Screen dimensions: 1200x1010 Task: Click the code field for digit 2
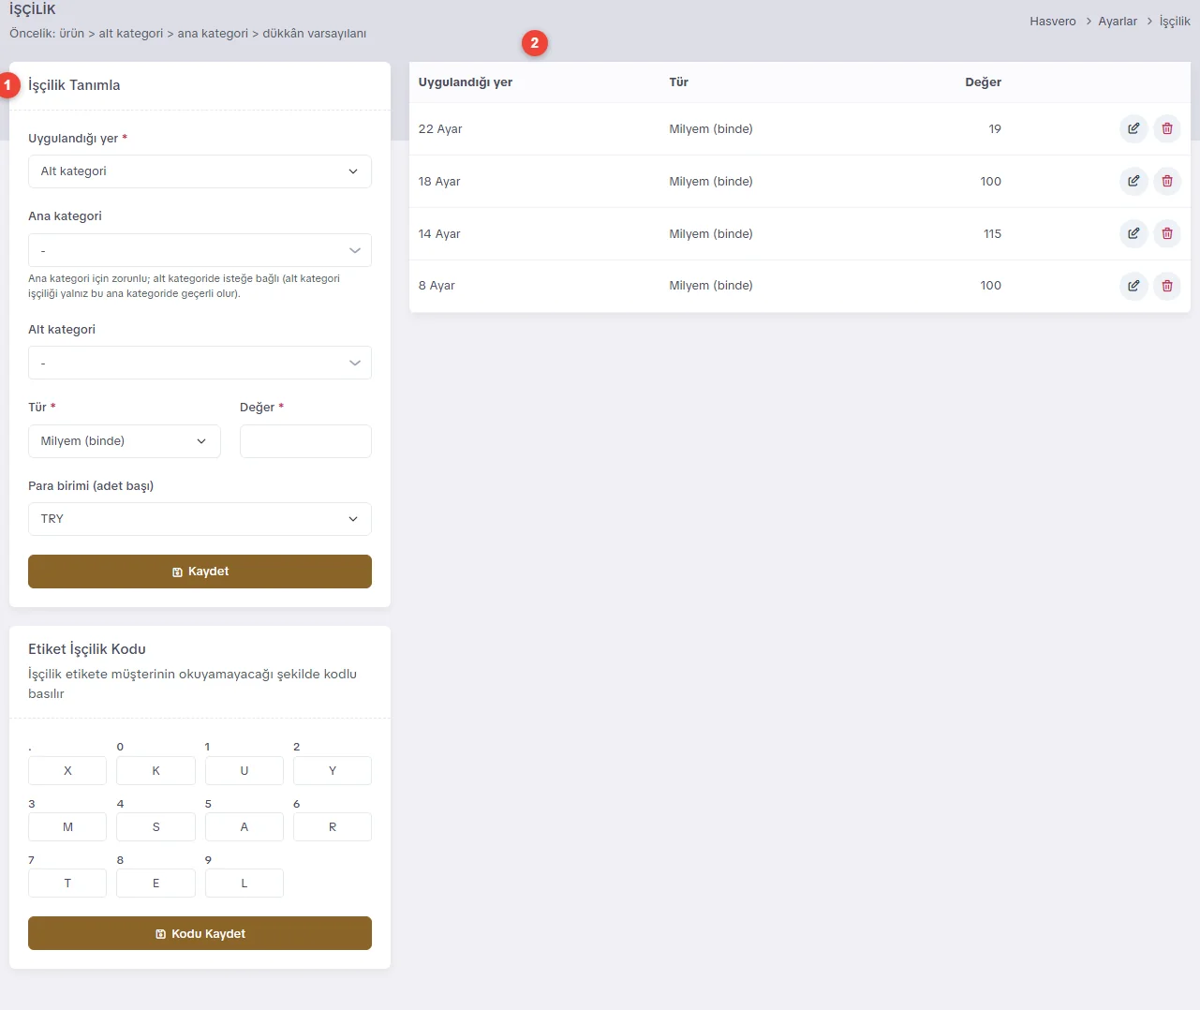coord(333,771)
